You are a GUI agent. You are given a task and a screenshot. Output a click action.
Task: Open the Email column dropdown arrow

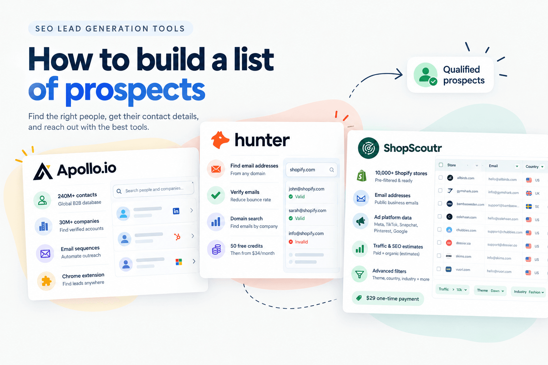coord(517,166)
